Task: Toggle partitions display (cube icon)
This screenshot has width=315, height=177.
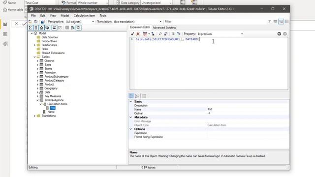Action: 47,28
